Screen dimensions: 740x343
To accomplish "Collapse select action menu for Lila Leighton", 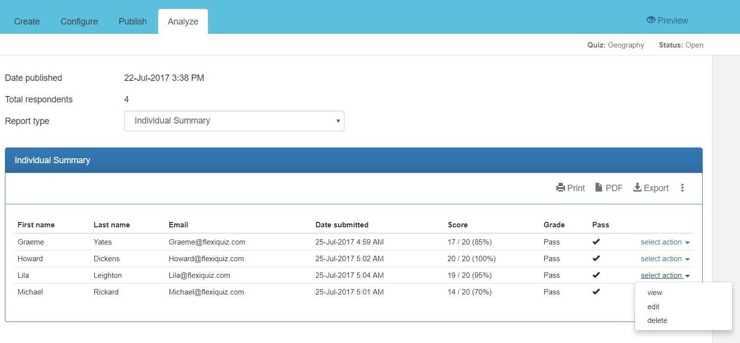I will tap(665, 275).
